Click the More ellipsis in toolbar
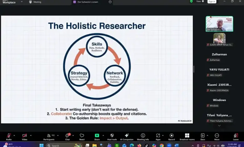This screenshot has height=147, width=244. pos(217,136)
